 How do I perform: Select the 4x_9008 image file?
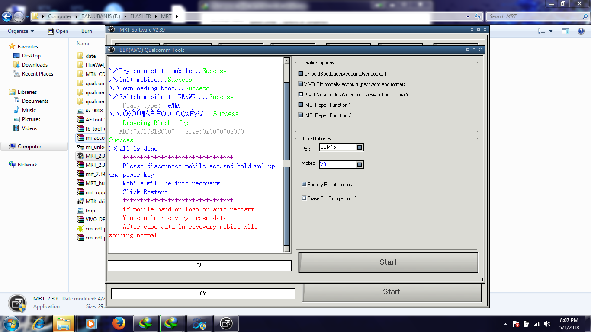(x=91, y=110)
